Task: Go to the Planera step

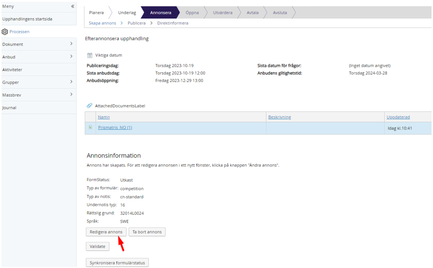Action: (x=96, y=13)
